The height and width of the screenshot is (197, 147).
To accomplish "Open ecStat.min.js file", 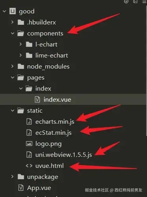I will (x=53, y=133).
